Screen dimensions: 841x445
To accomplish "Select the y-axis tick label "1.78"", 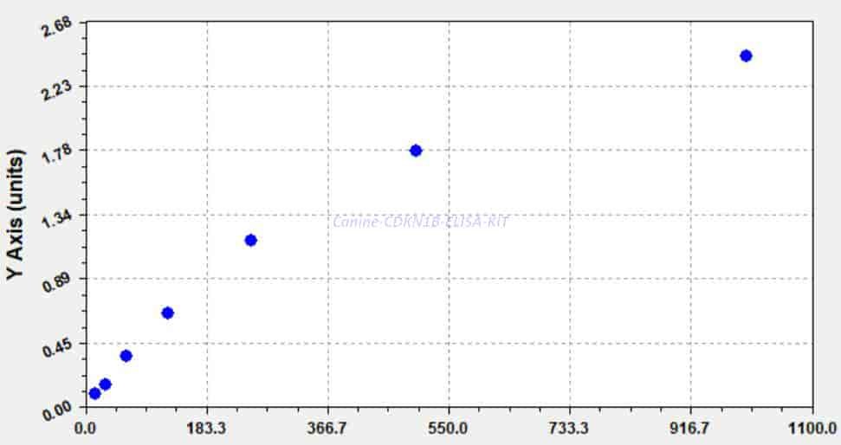I will 55,156.
